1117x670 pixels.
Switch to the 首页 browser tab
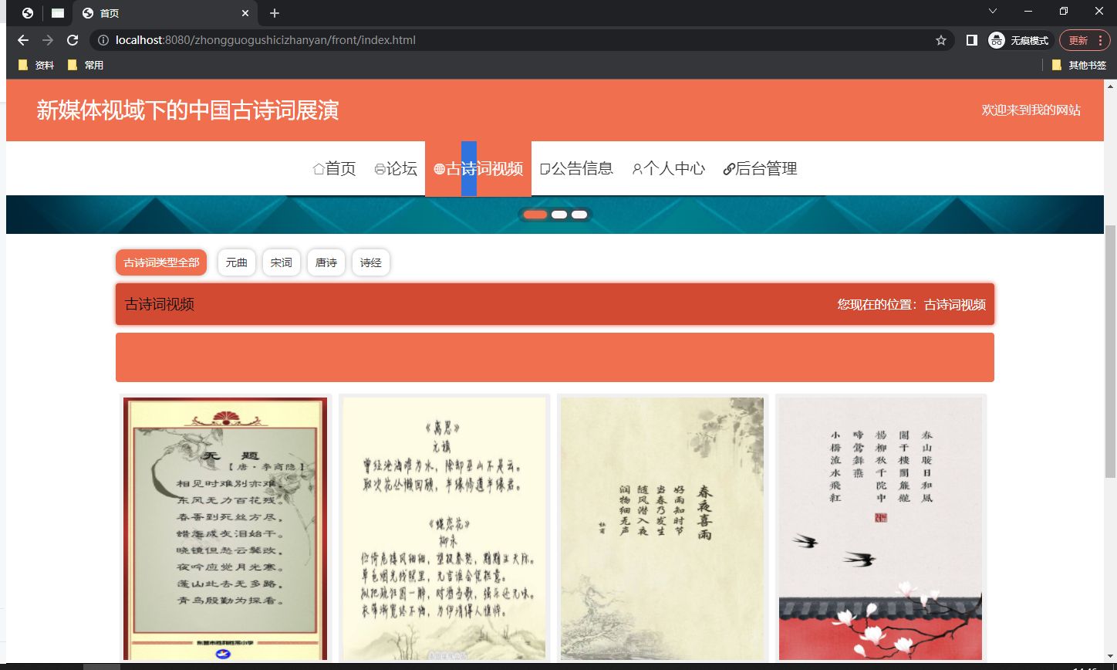tap(123, 12)
